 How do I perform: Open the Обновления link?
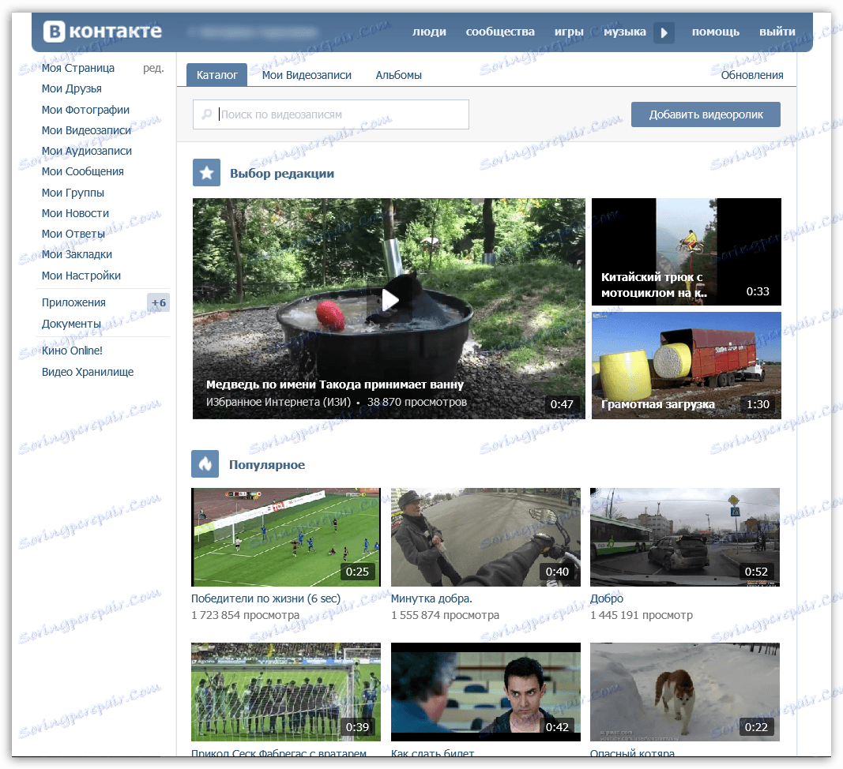[x=751, y=75]
